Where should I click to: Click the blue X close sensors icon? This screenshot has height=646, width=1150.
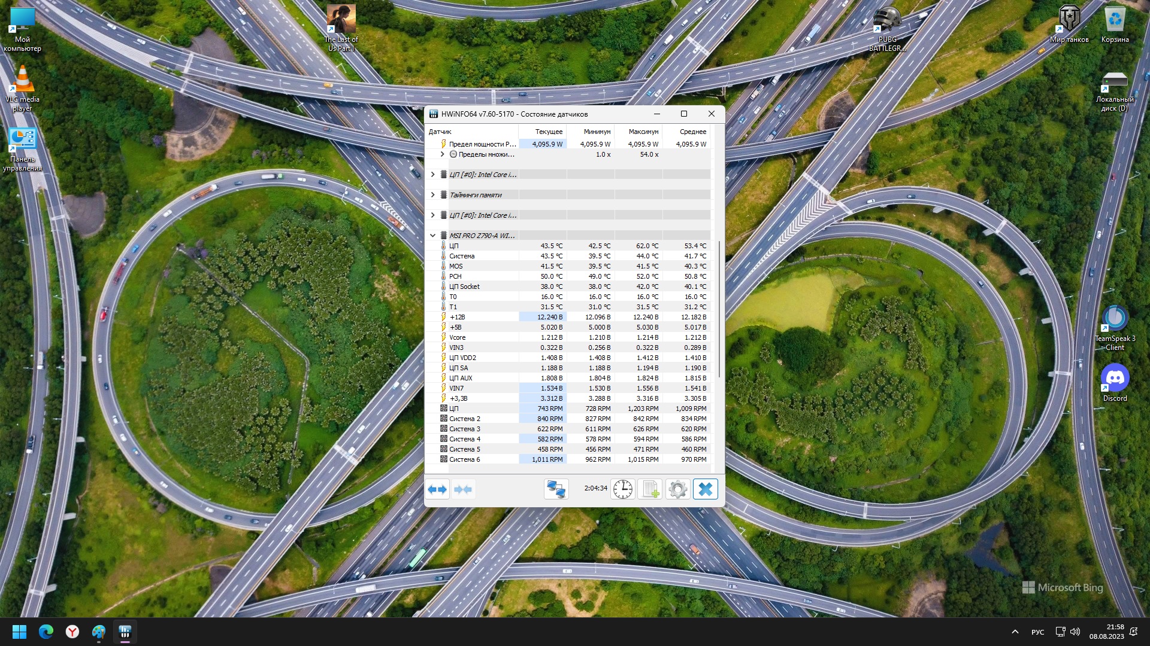706,489
